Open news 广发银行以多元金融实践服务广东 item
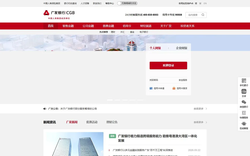The height and width of the screenshot is (156, 250). (x=143, y=150)
